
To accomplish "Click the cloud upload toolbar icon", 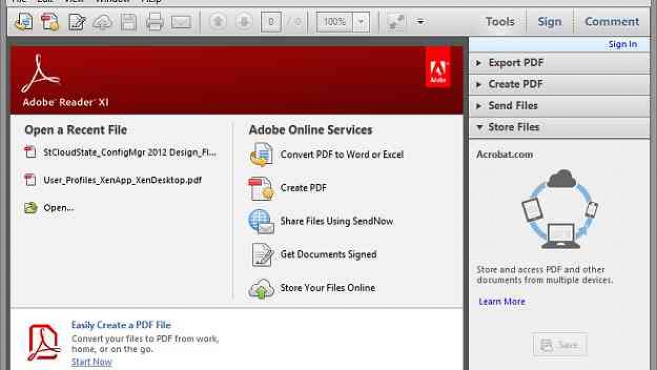I will [103, 22].
